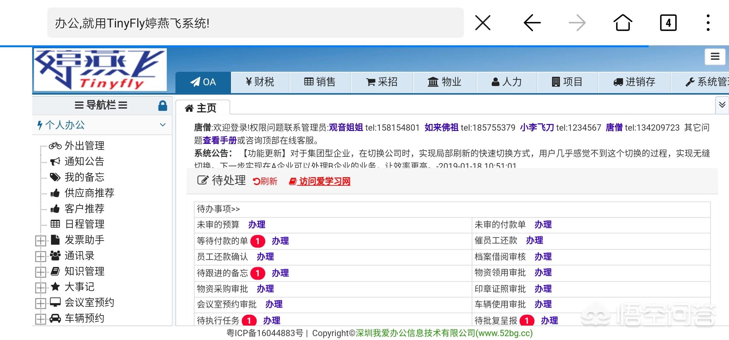Go back with the left arrow

[x=532, y=23]
